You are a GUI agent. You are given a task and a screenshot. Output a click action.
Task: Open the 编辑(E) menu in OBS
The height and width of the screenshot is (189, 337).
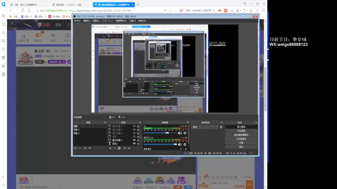86,21
